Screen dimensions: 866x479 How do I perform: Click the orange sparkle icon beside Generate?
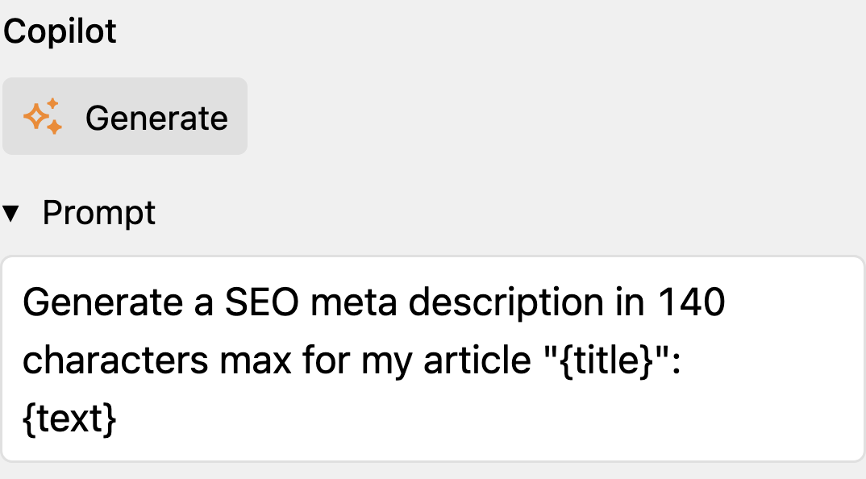43,117
